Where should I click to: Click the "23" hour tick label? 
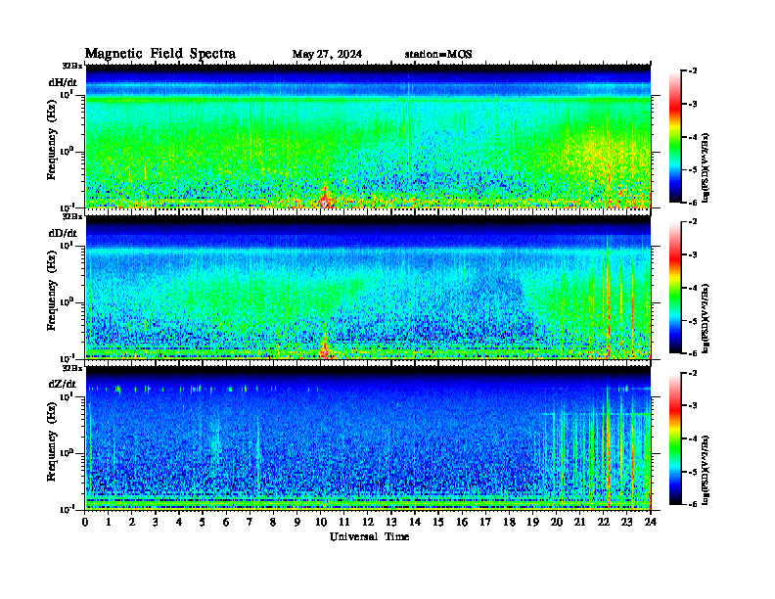click(x=626, y=523)
